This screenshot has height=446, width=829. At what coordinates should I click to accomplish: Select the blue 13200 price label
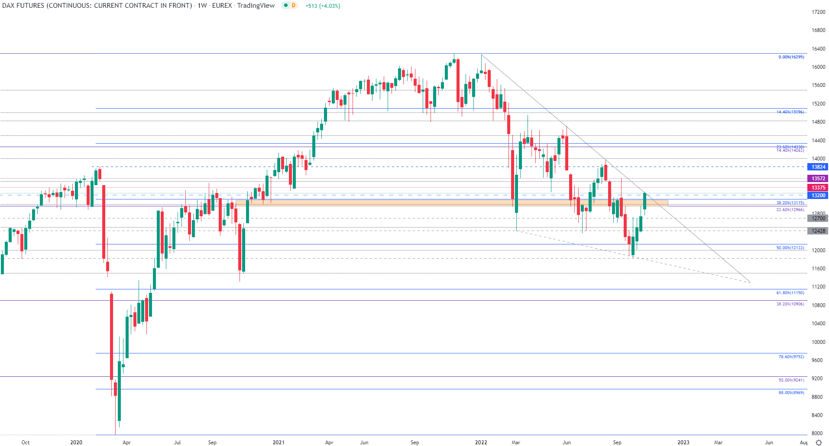point(818,196)
